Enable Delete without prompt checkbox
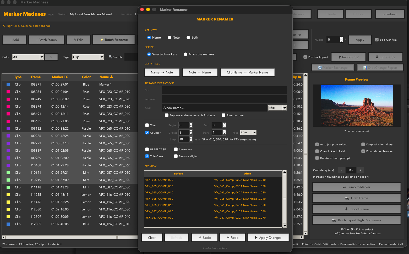This screenshot has height=254, width=409. coord(317,158)
